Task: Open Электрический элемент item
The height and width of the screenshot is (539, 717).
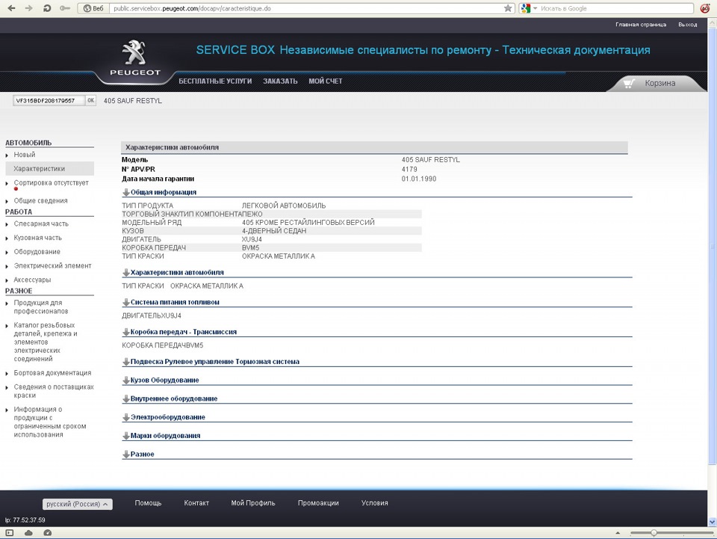Action: click(52, 266)
